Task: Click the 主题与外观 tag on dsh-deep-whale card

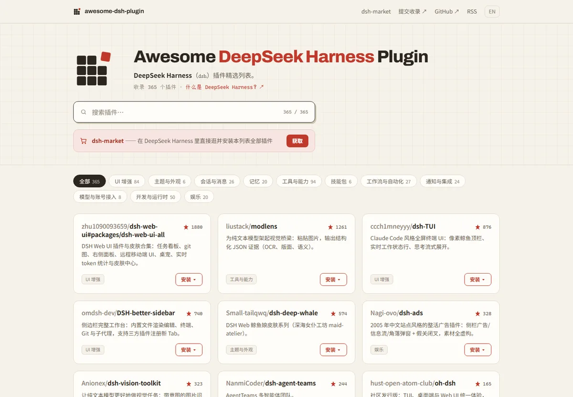Action: (x=241, y=350)
